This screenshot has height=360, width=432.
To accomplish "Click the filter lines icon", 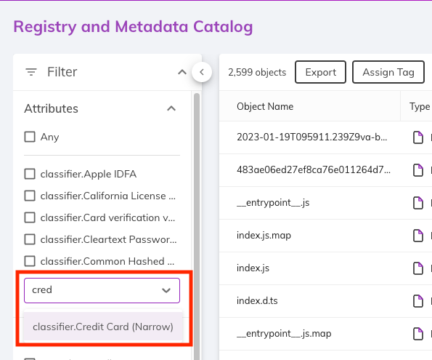I will 31,72.
